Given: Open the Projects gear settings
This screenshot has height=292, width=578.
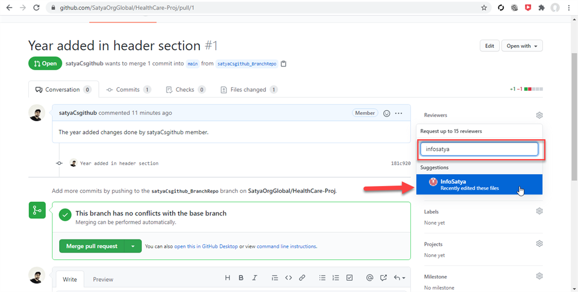Looking at the screenshot, I should 539,244.
